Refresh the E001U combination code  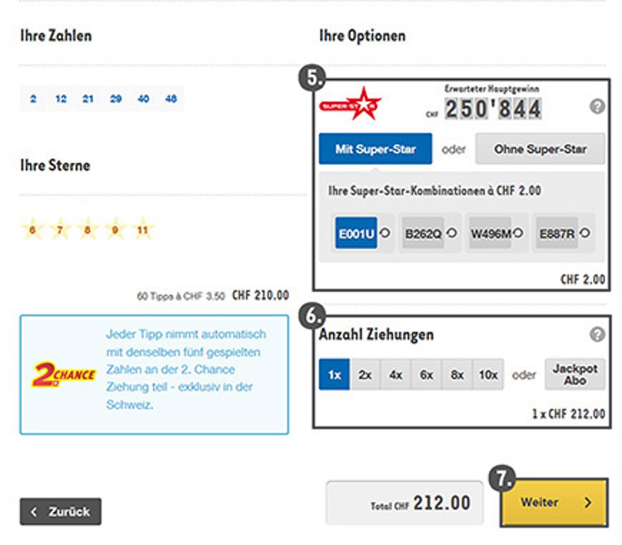click(385, 232)
